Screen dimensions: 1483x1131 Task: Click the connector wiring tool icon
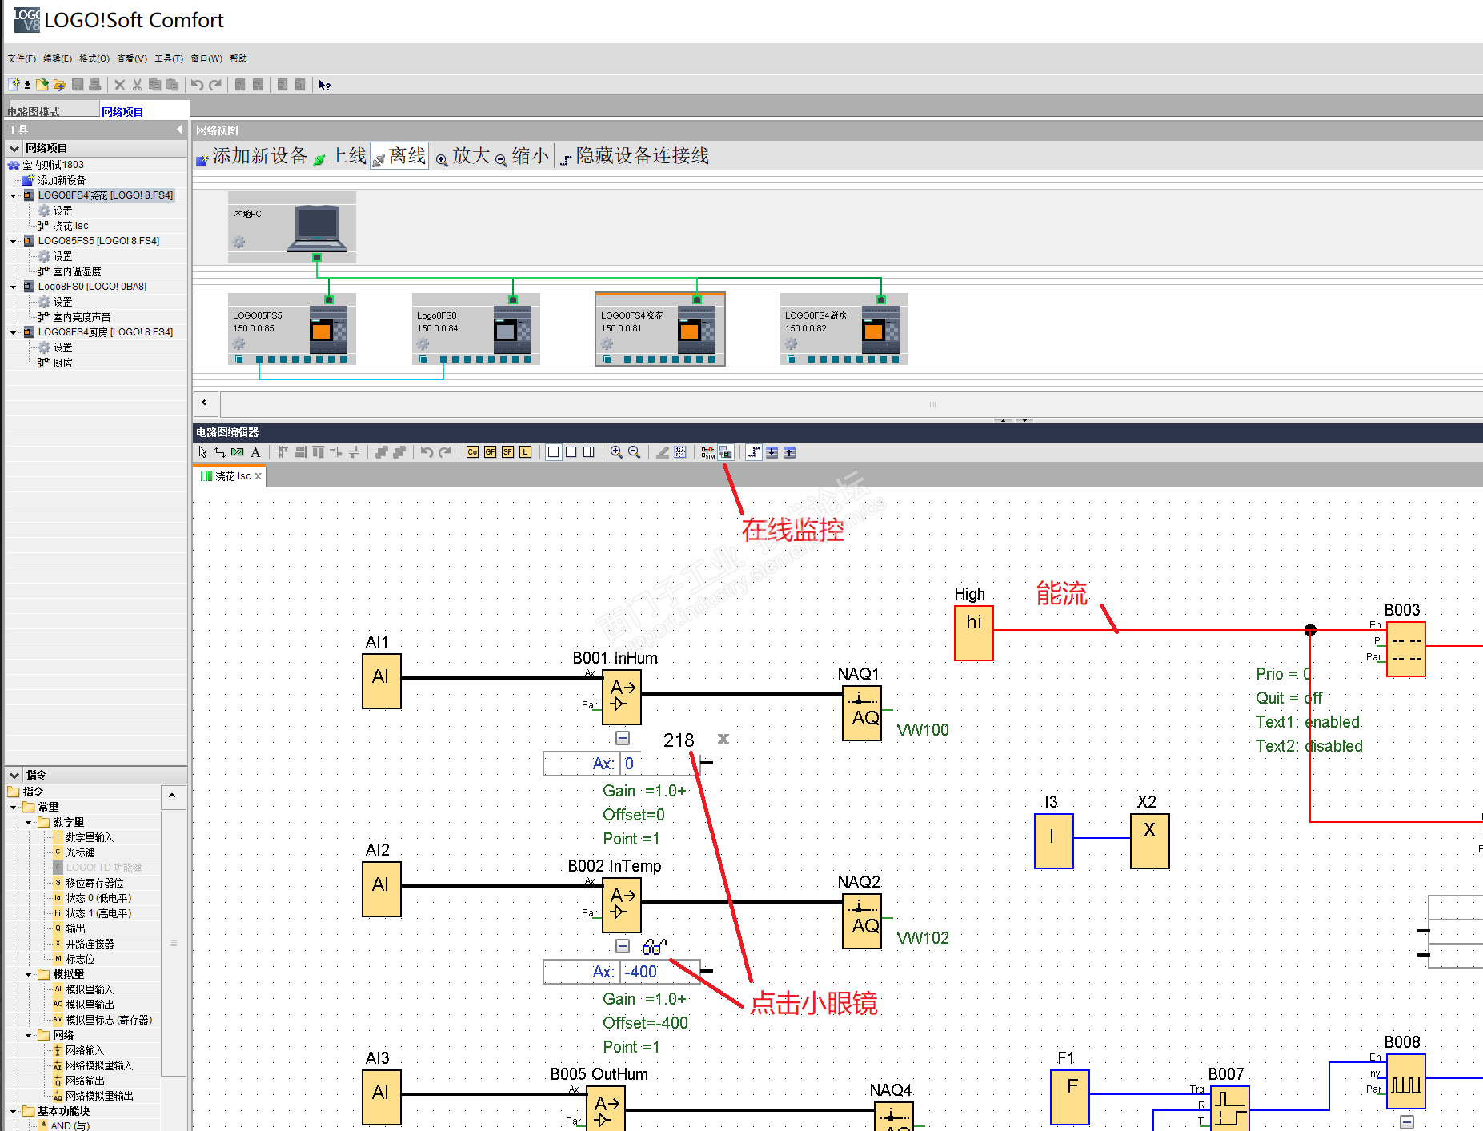(x=220, y=452)
